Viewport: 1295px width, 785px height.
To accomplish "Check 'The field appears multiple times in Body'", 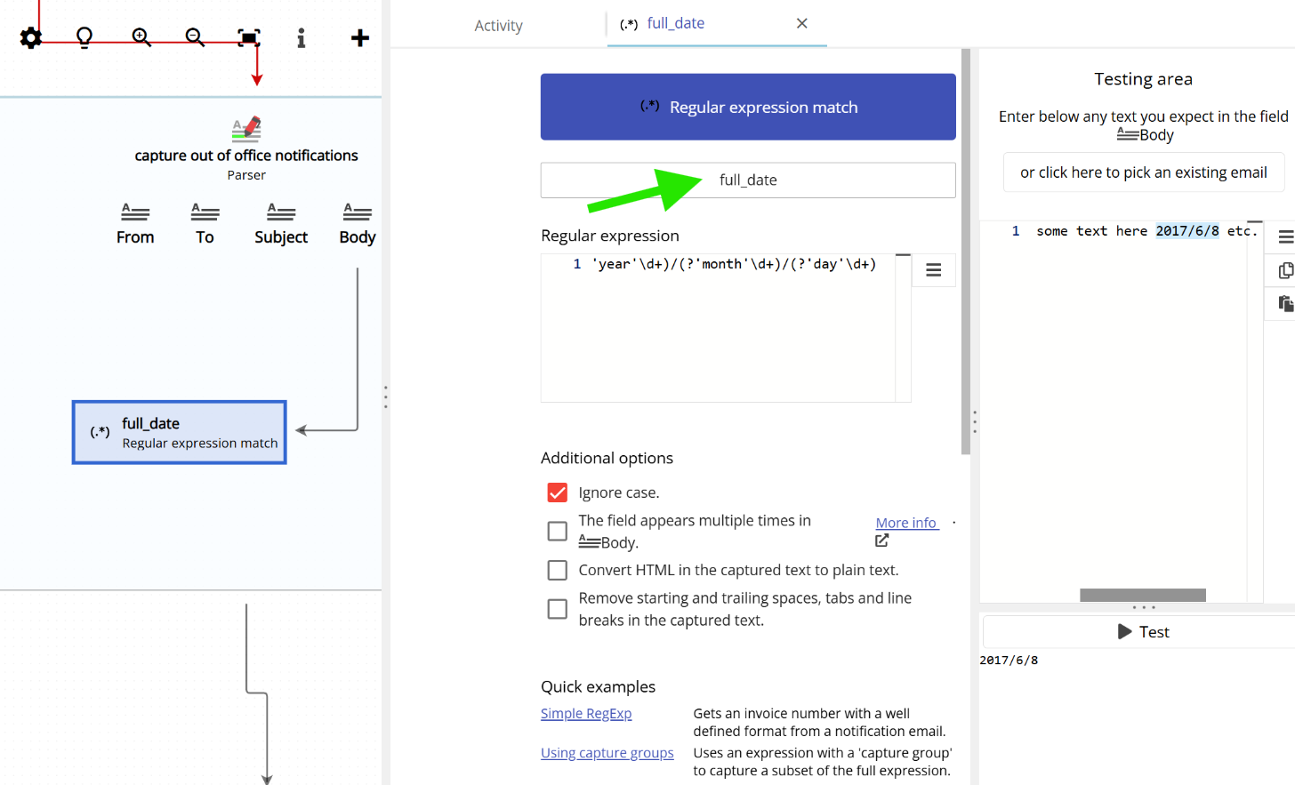I will [557, 531].
